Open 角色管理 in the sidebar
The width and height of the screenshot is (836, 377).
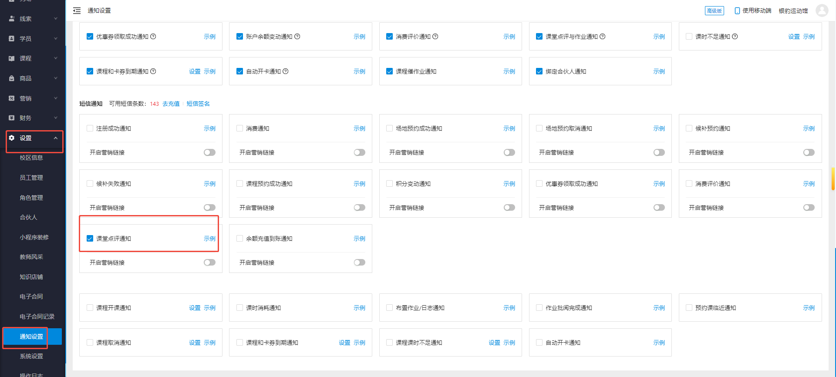31,198
